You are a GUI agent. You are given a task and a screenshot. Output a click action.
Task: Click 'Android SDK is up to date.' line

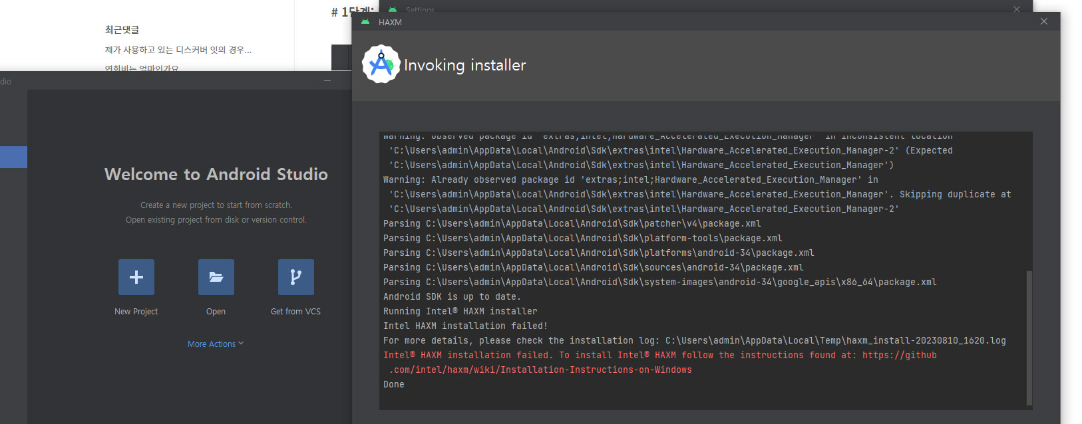452,296
